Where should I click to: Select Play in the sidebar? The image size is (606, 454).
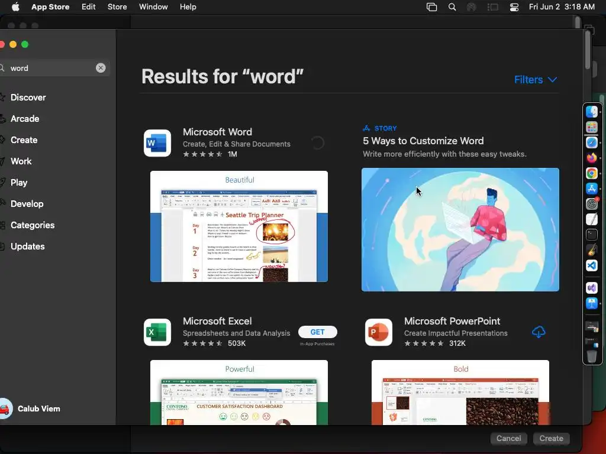pyautogui.click(x=19, y=182)
